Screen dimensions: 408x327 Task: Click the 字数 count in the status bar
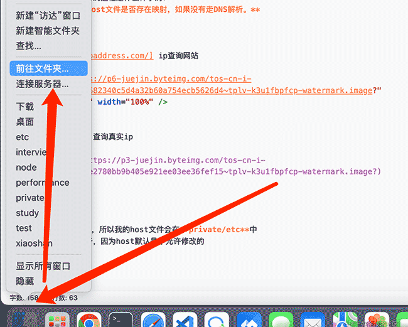(x=24, y=298)
